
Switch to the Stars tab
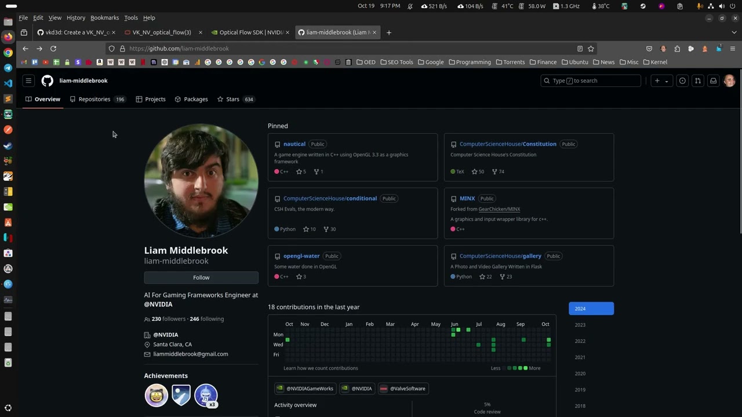tap(236, 99)
